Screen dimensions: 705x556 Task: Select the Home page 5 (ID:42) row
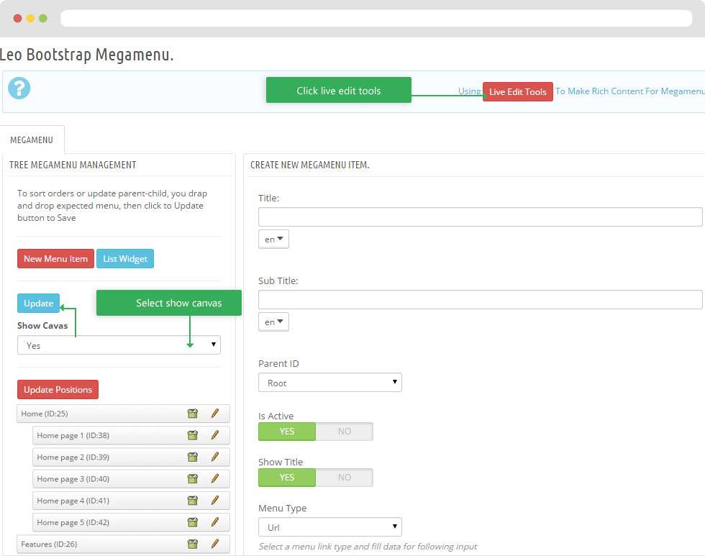click(131, 522)
